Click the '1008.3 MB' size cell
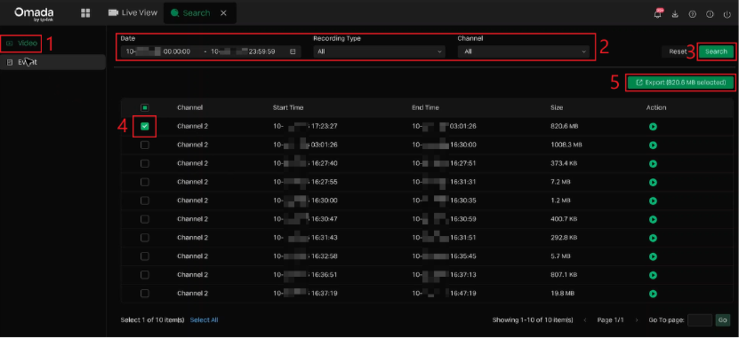This screenshot has height=338, width=739. pos(566,145)
